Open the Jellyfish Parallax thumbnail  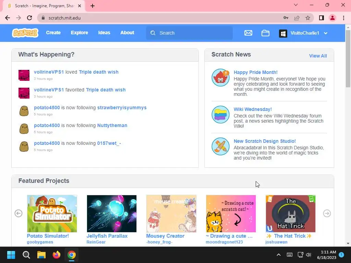[111, 214]
